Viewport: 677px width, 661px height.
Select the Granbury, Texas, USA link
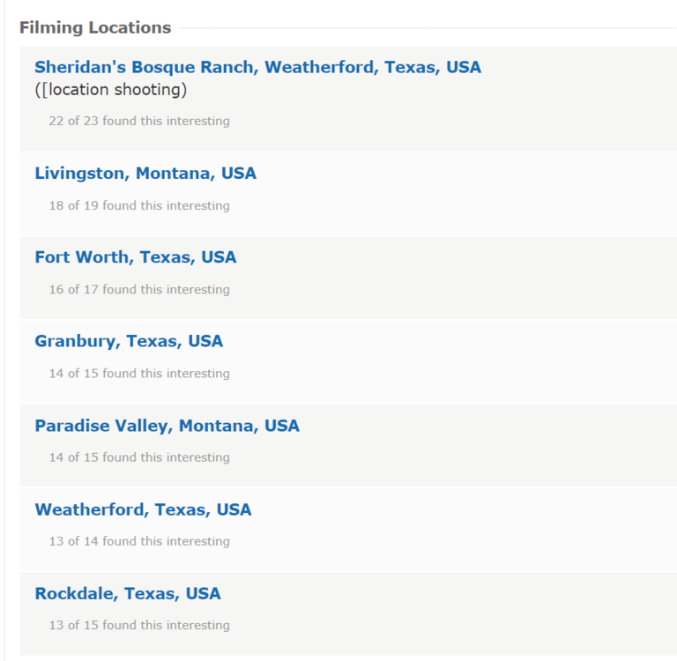[129, 341]
